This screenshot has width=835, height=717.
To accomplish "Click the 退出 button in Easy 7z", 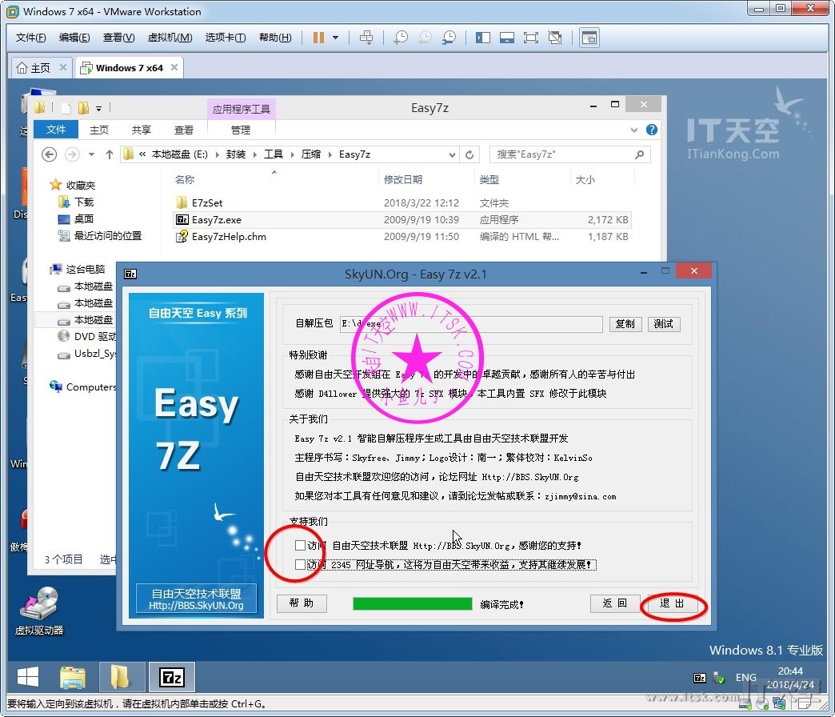I will (672, 604).
